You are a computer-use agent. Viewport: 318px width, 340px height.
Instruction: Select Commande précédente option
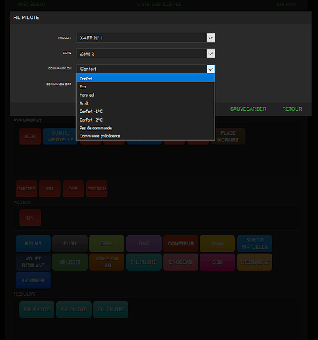145,136
